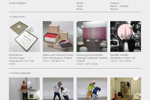Viewport: 150px width, 100px height.
Task: Click the Bookrelease title text
Action: (x=16, y=55)
